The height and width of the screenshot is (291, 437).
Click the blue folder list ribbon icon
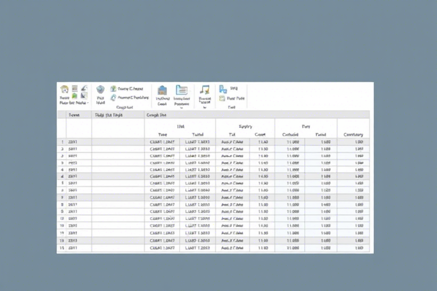pos(182,90)
